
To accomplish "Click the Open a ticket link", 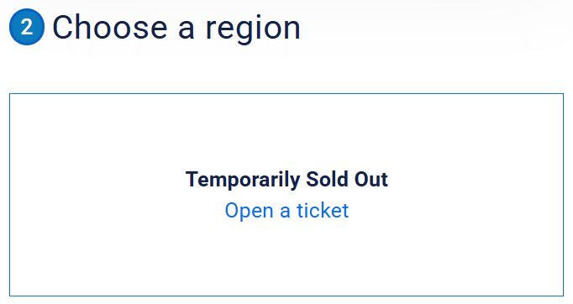I will point(286,211).
